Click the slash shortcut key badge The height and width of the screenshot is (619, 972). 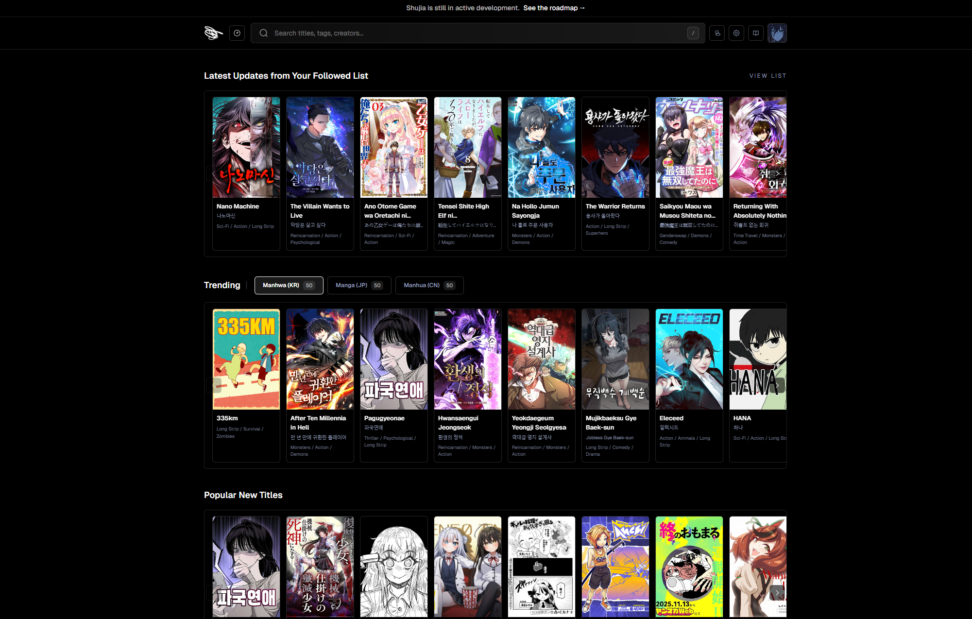tap(693, 33)
